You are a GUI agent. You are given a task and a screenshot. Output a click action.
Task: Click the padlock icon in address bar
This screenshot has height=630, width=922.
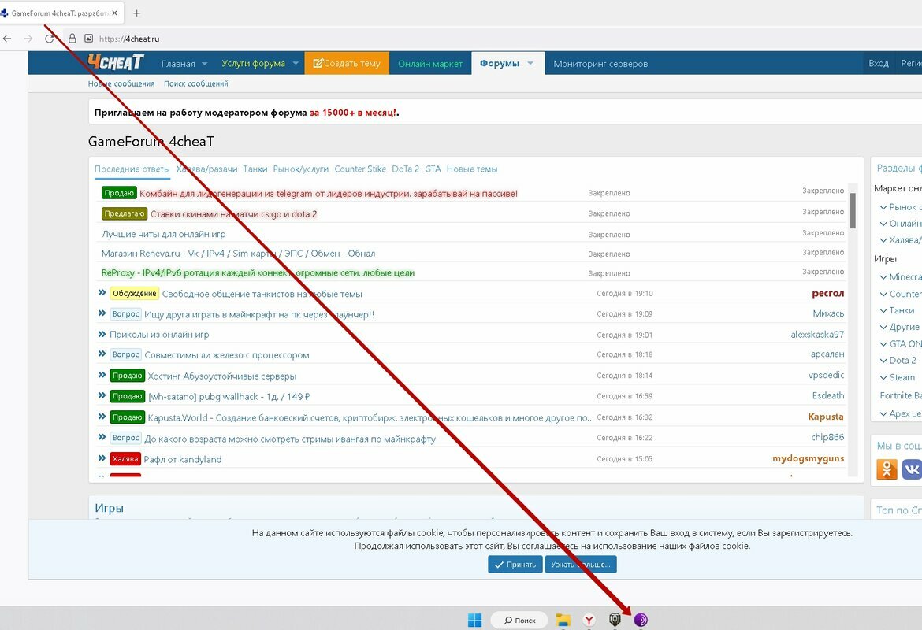tap(72, 38)
